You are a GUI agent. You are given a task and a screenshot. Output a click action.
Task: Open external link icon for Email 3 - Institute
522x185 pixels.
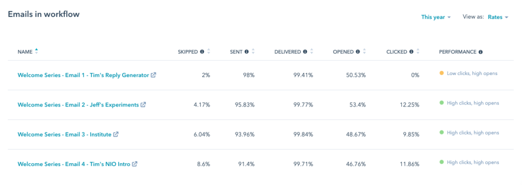(x=116, y=135)
